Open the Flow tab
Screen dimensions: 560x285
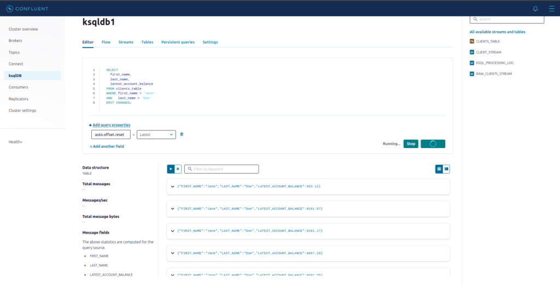106,42
